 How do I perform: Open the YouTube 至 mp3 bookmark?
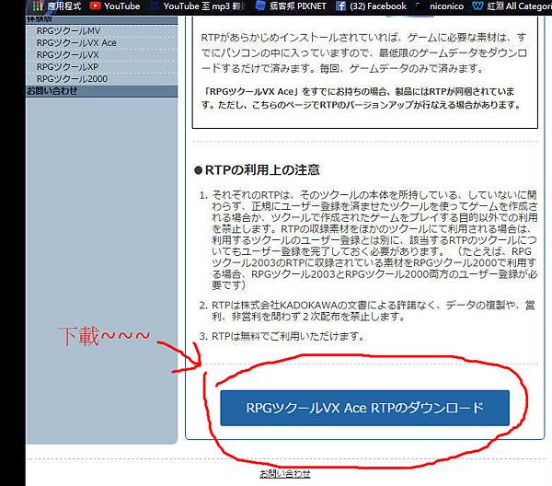pos(197,6)
